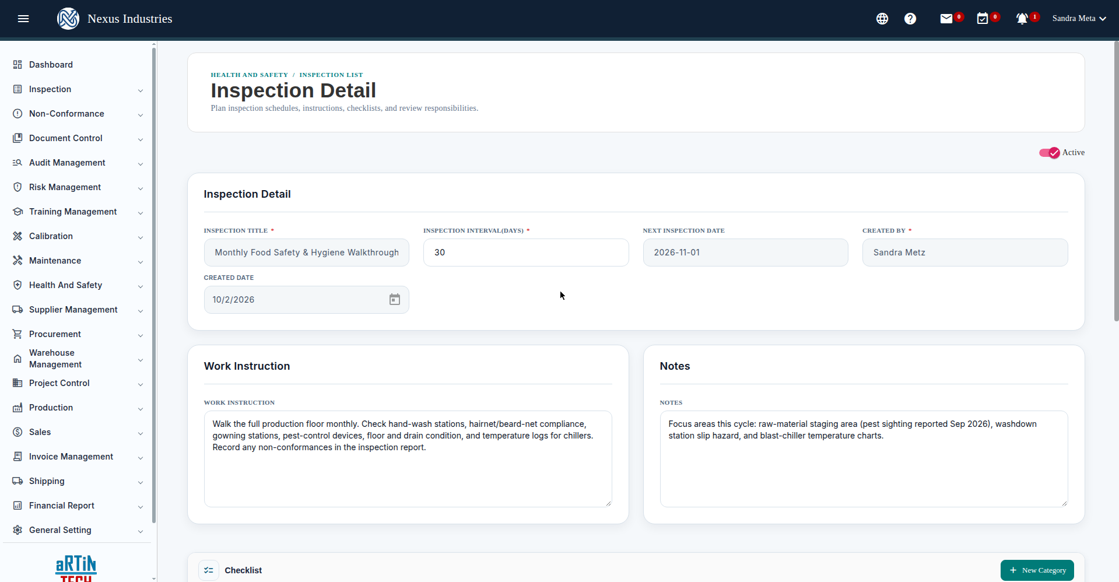The height and width of the screenshot is (582, 1119).
Task: Expand the Financial Report chevron
Action: (x=141, y=507)
